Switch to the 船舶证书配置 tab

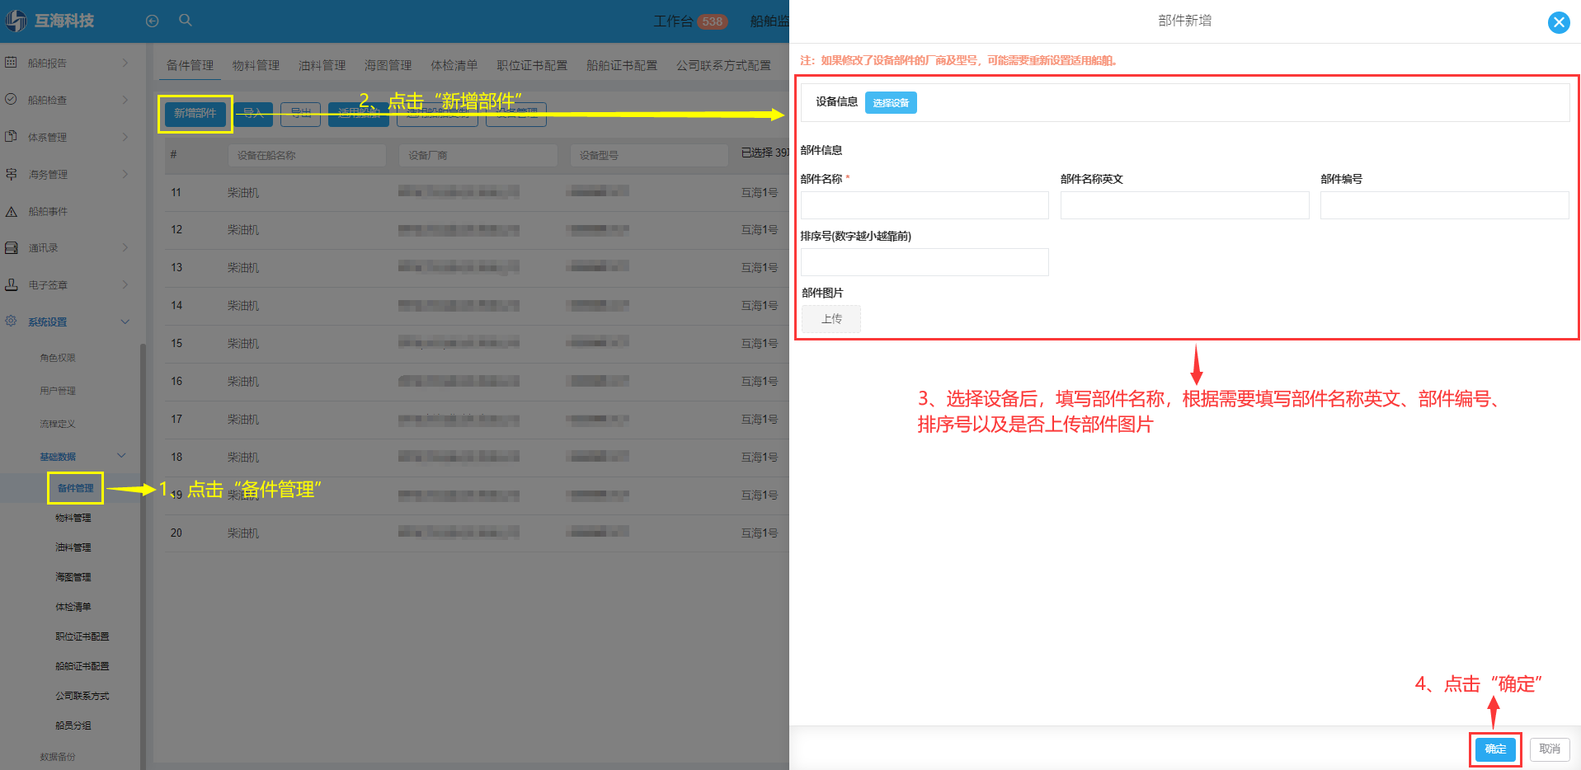[622, 65]
